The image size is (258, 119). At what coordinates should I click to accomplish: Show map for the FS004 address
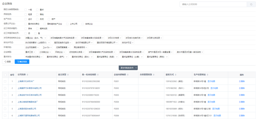(211, 102)
